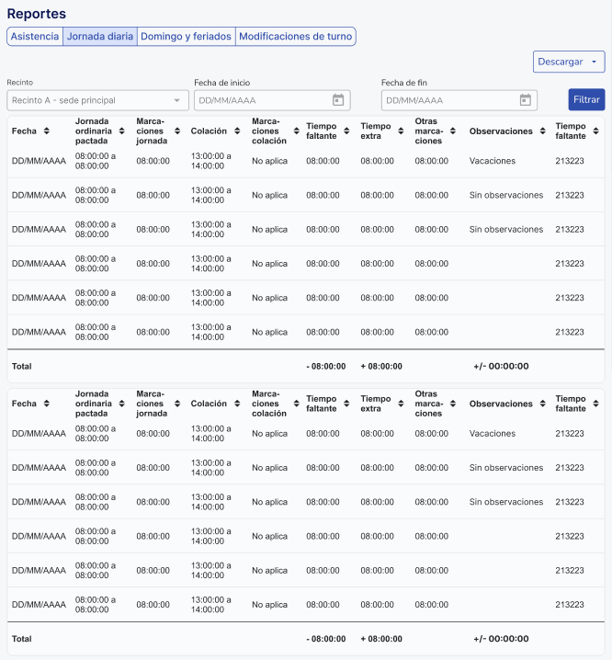This screenshot has height=660, width=612.
Task: Open the Descargar dropdown menu
Action: pos(569,62)
